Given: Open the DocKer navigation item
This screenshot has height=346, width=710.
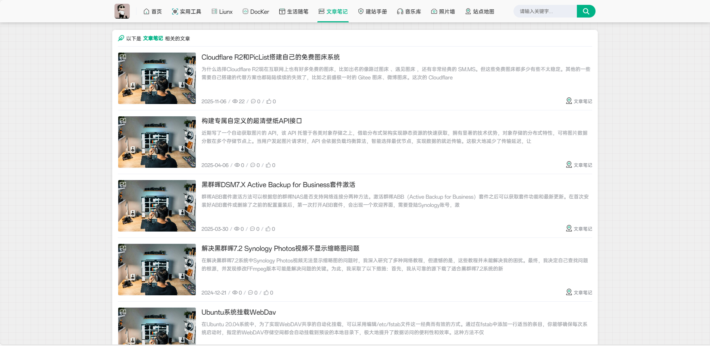Looking at the screenshot, I should (x=256, y=12).
